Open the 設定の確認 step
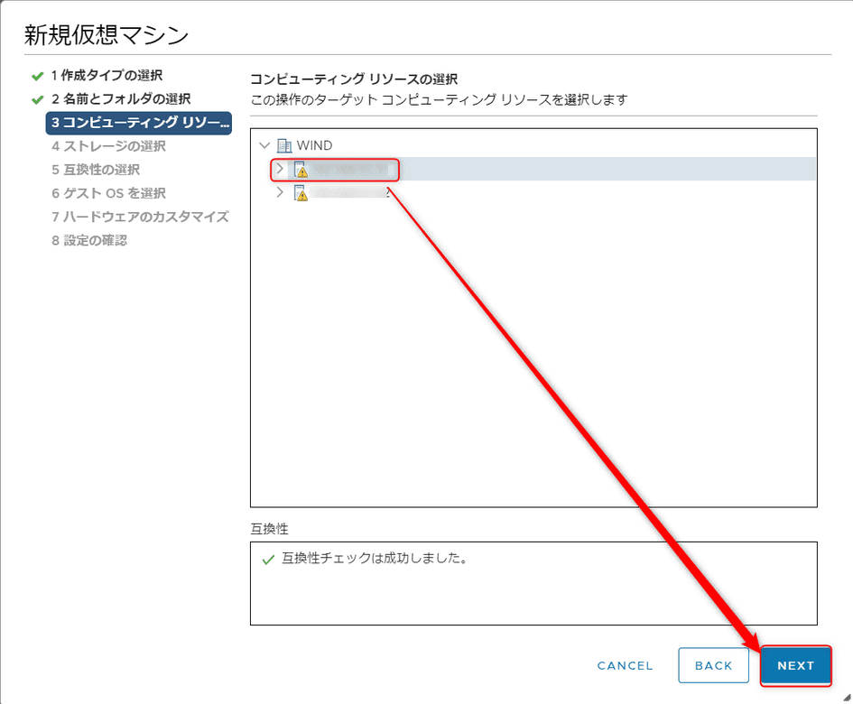The image size is (853, 704). tap(81, 240)
